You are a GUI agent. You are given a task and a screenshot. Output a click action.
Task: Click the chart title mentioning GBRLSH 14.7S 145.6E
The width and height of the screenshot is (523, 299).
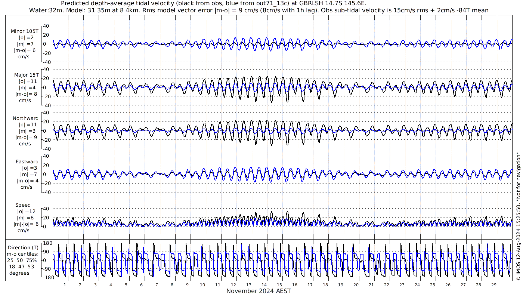coord(213,3)
